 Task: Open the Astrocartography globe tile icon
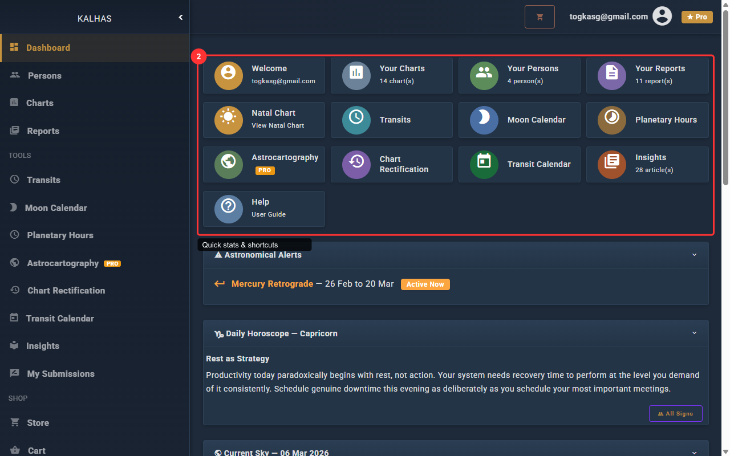(229, 164)
